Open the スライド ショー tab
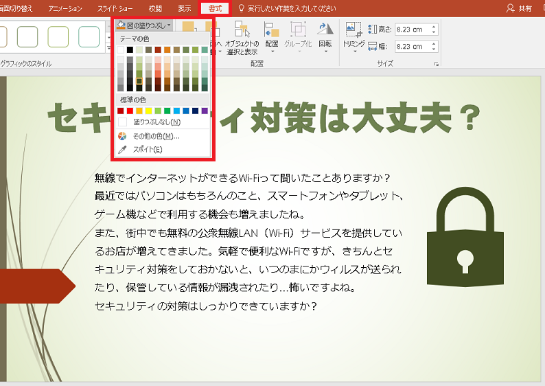545x386 pixels. tap(115, 8)
